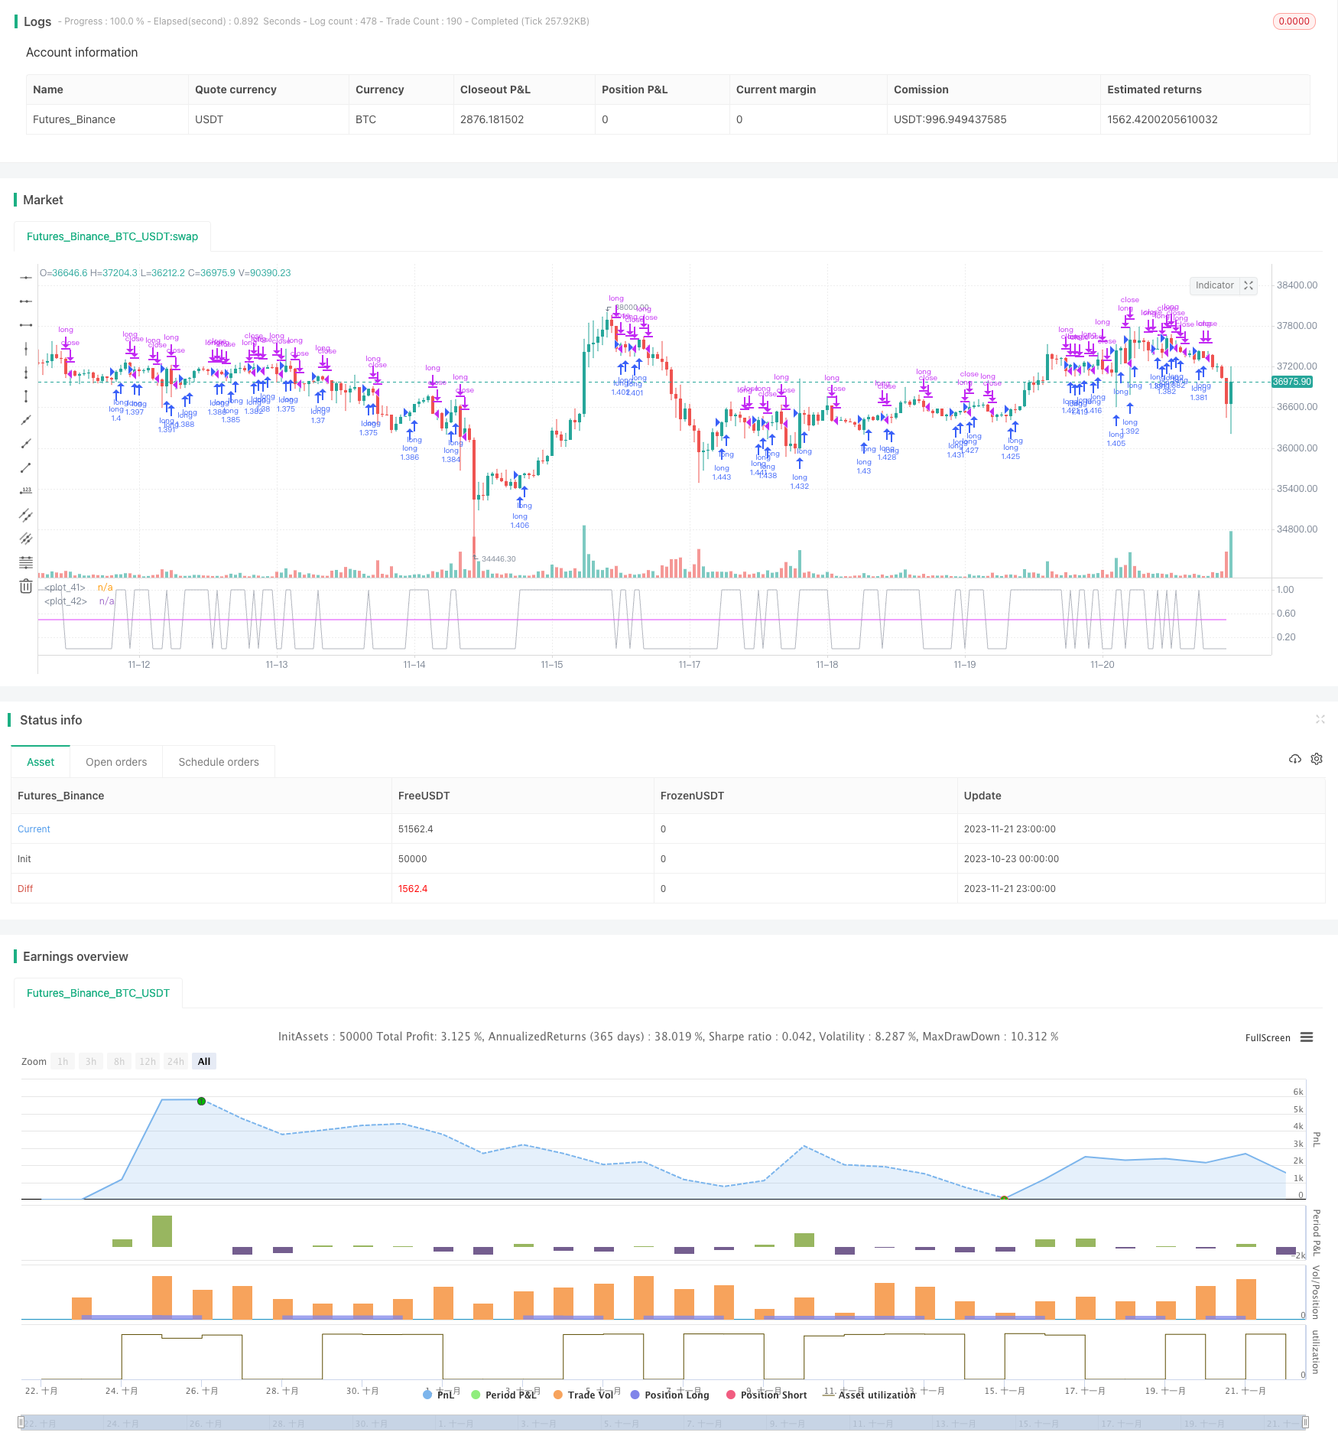1338x1452 pixels.
Task: Click the Init update time 2023-10-23 00:00:00
Action: point(1011,858)
